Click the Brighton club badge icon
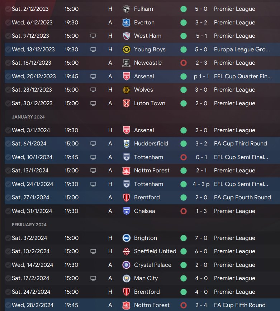This screenshot has width=280, height=311. [126, 238]
